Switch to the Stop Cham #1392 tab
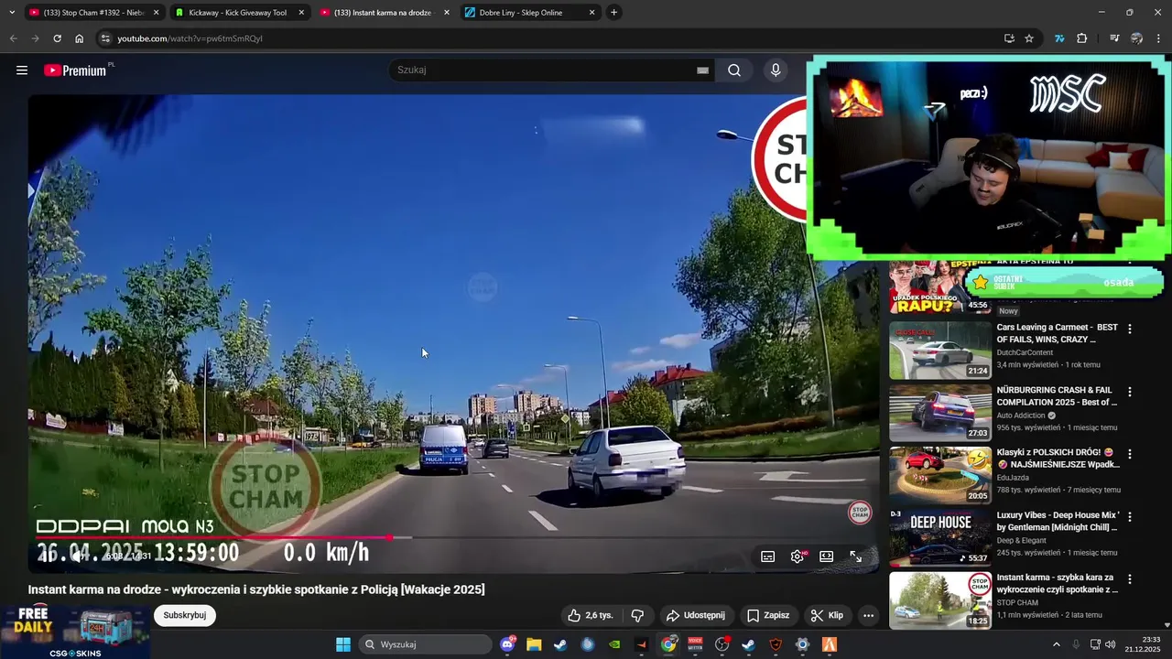This screenshot has height=659, width=1172. tap(87, 13)
